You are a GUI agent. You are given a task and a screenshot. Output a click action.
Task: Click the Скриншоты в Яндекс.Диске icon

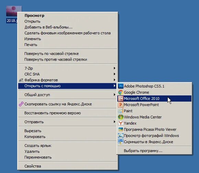pyautogui.click(x=120, y=142)
